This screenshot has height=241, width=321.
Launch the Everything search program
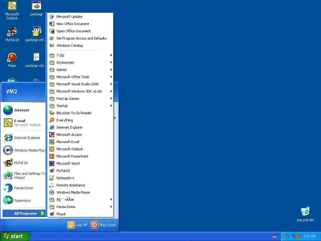81,120
